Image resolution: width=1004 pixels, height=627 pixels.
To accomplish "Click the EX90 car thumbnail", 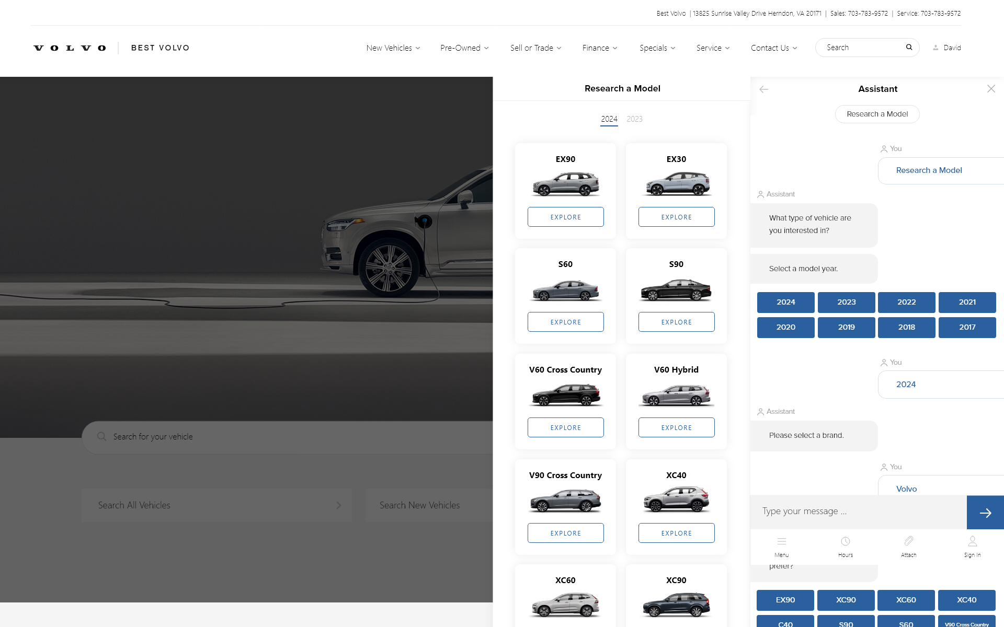I will [x=566, y=184].
